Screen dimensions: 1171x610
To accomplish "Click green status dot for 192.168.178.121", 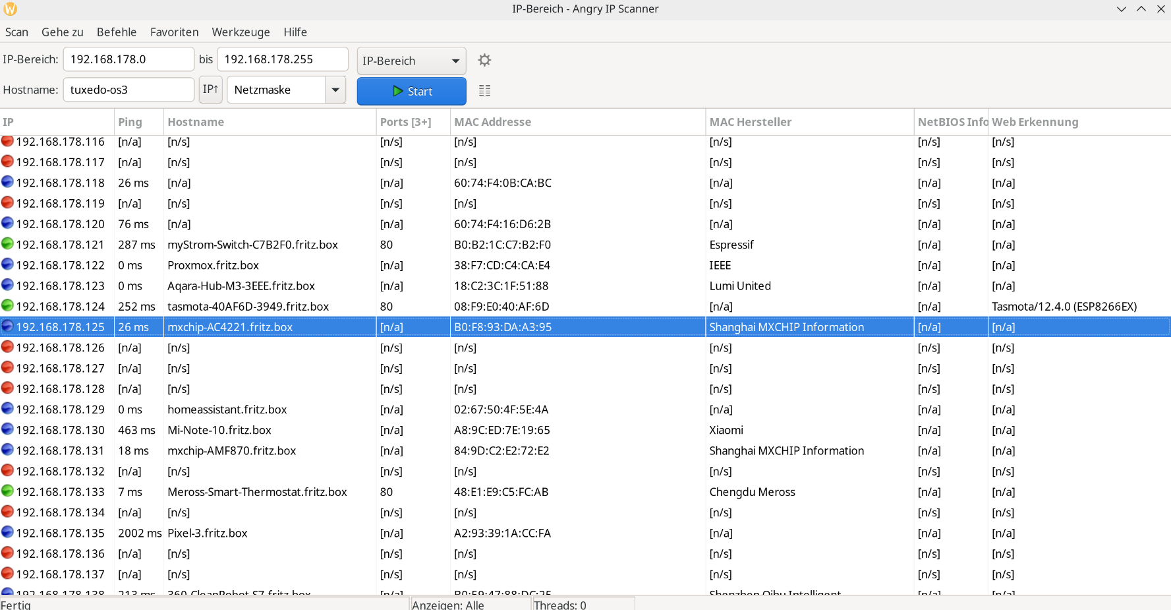I will 7,244.
